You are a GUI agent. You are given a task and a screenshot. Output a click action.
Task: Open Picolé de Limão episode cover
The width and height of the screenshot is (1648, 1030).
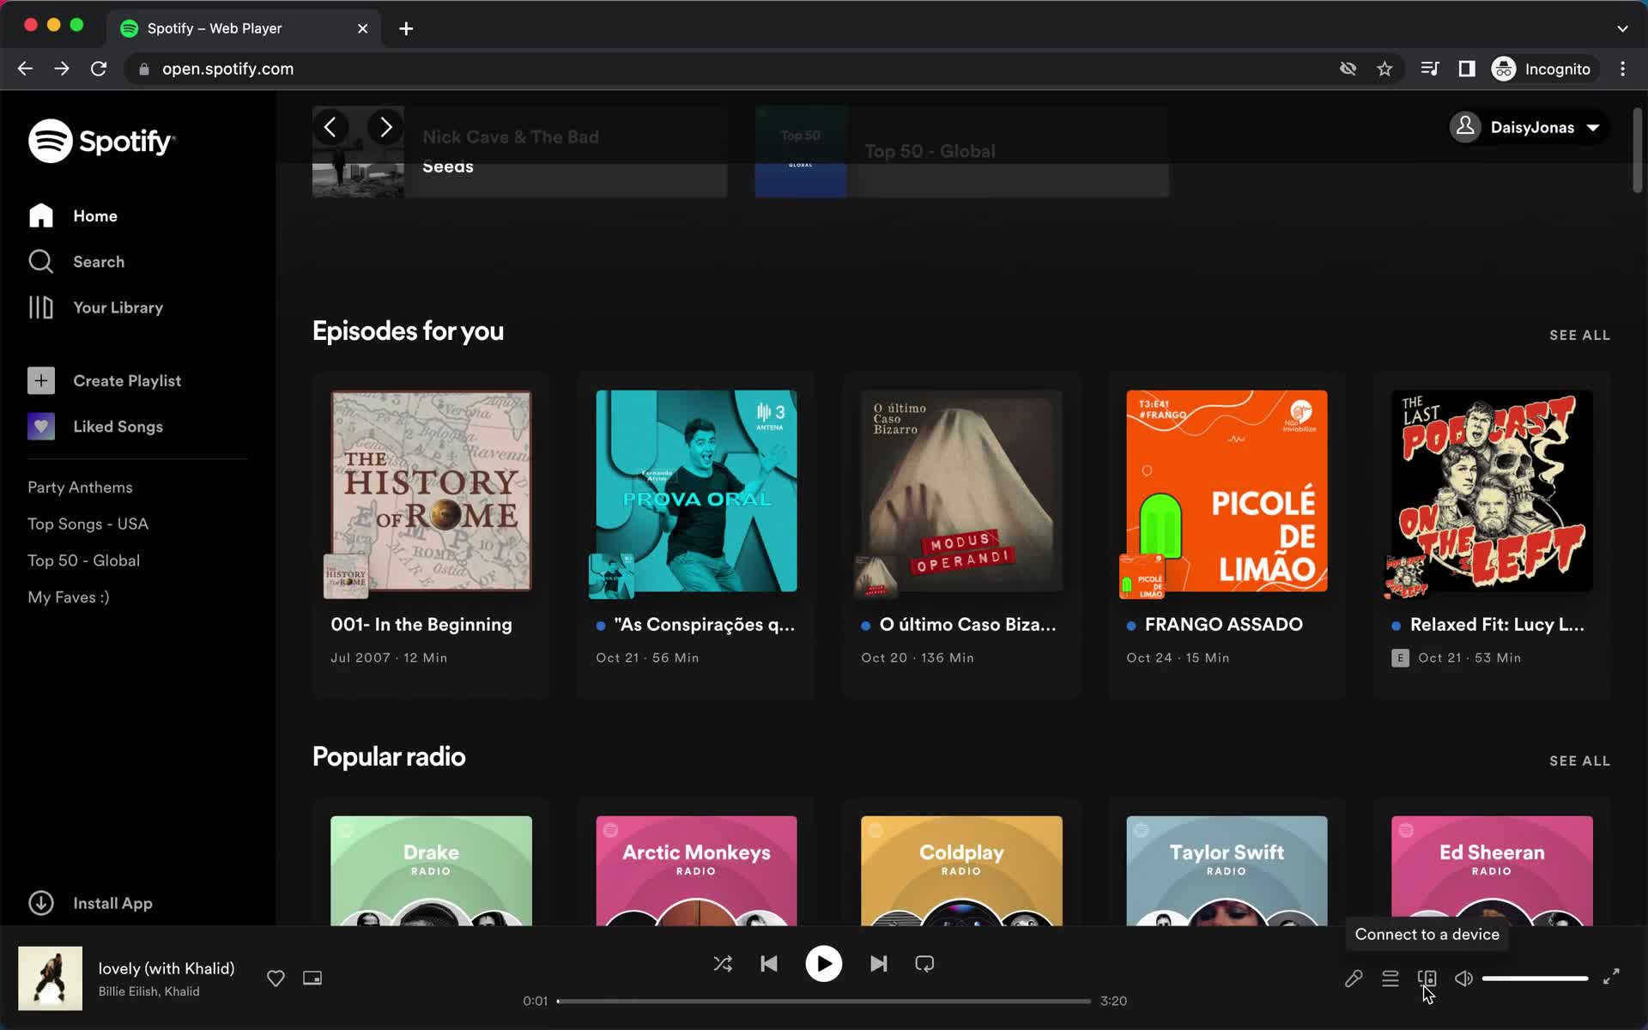point(1227,491)
